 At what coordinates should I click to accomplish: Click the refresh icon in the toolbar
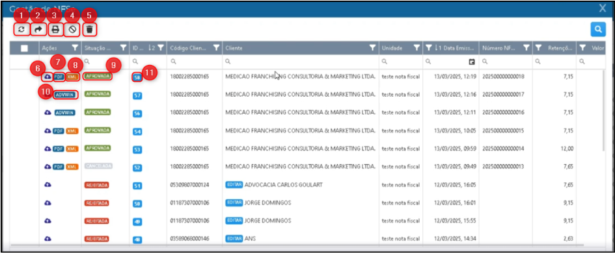tap(21, 29)
